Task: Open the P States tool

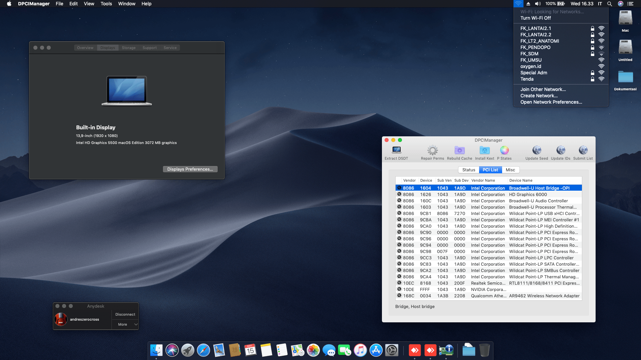Action: 504,151
